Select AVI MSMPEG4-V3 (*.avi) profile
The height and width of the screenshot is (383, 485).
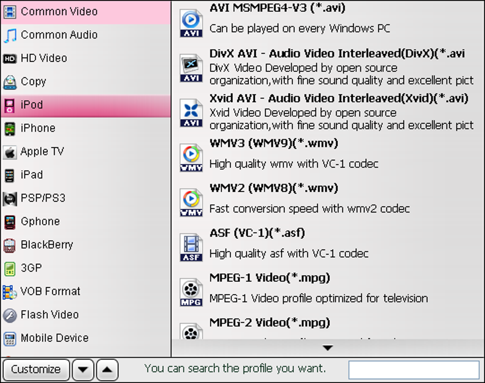click(x=328, y=22)
